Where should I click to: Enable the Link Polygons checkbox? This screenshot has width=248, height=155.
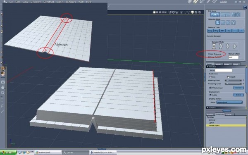pos(209,54)
